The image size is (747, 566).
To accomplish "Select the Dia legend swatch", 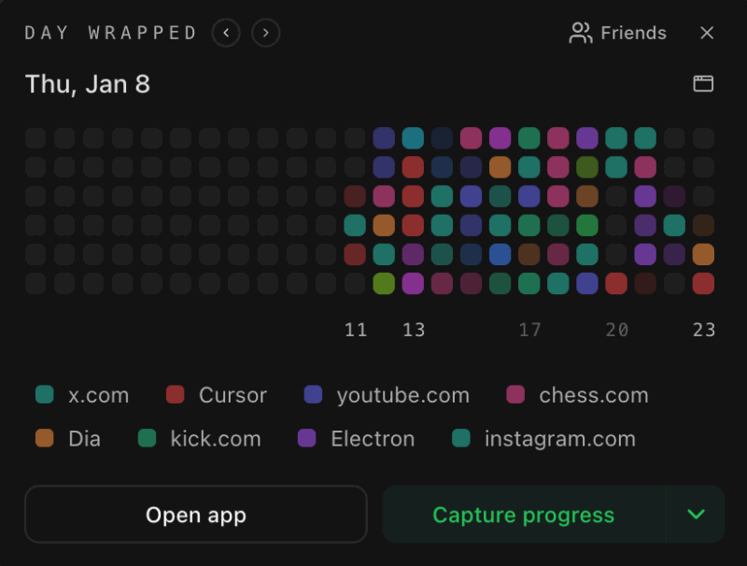I will [x=44, y=438].
